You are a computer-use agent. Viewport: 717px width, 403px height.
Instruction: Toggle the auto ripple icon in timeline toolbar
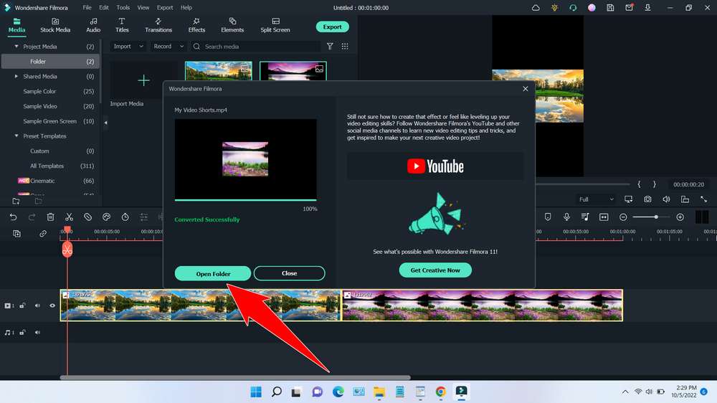click(604, 217)
